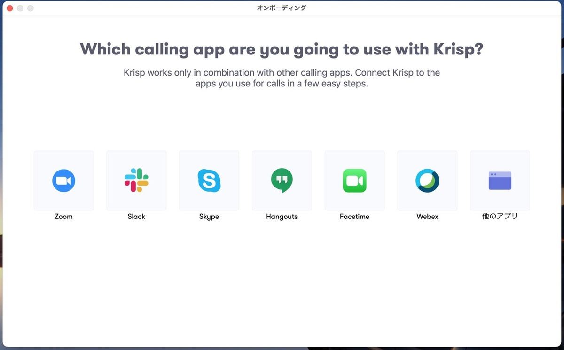Select the Zoom app icon
The height and width of the screenshot is (350, 564).
[63, 180]
